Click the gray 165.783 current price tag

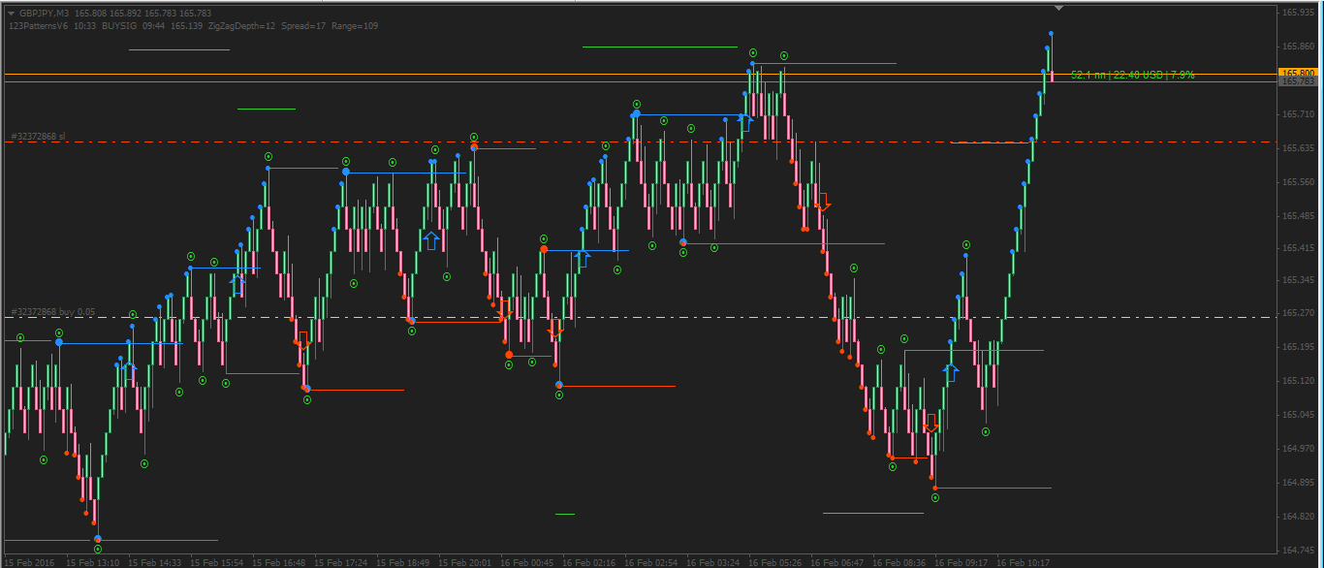1298,81
